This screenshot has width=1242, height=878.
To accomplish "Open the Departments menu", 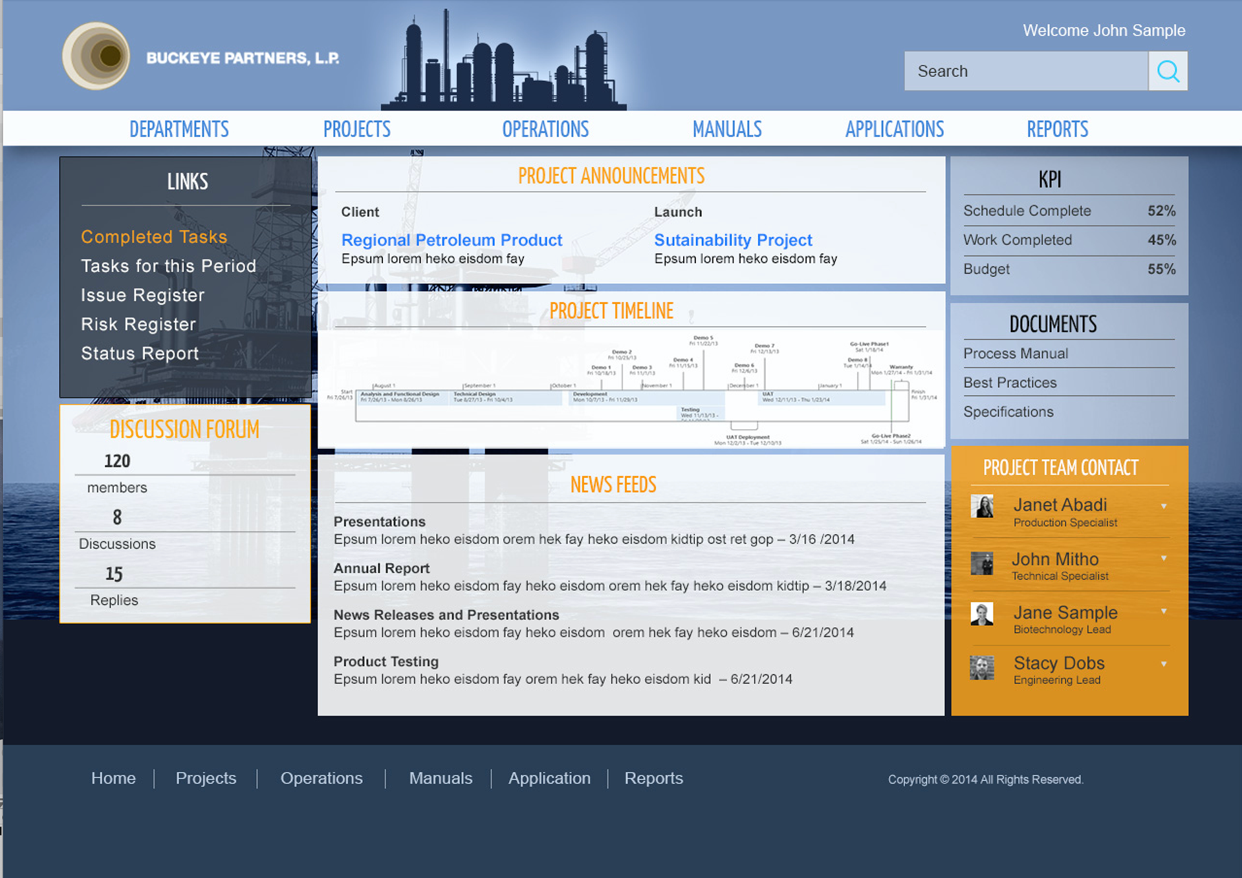I will coord(179,129).
